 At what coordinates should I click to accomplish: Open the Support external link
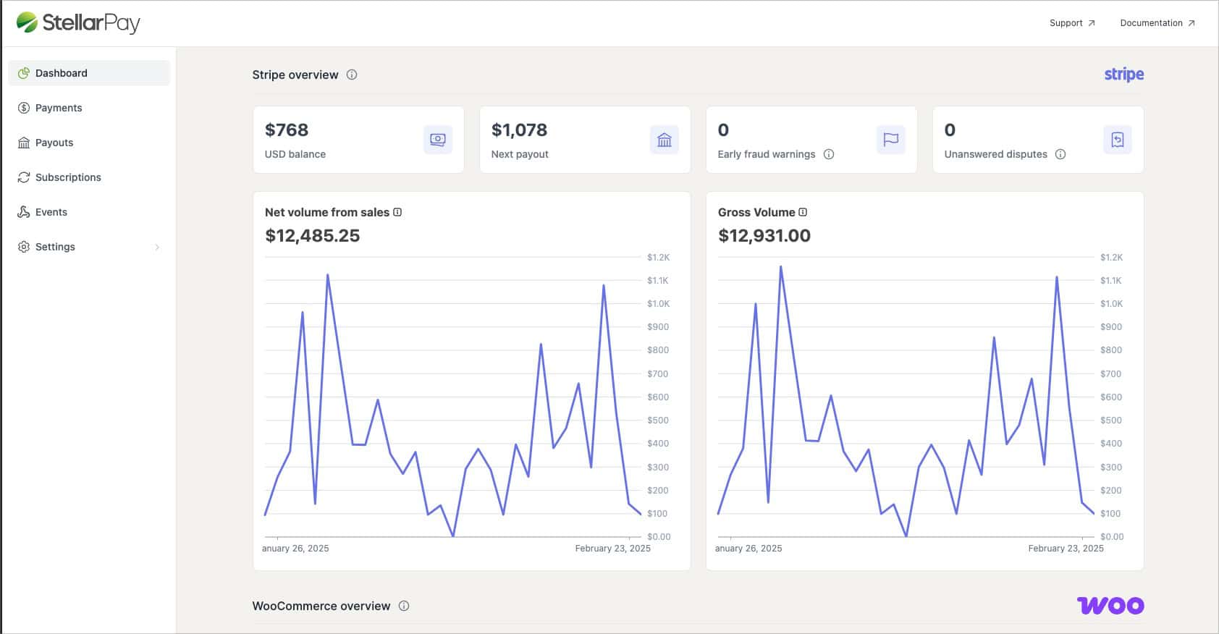click(1072, 23)
